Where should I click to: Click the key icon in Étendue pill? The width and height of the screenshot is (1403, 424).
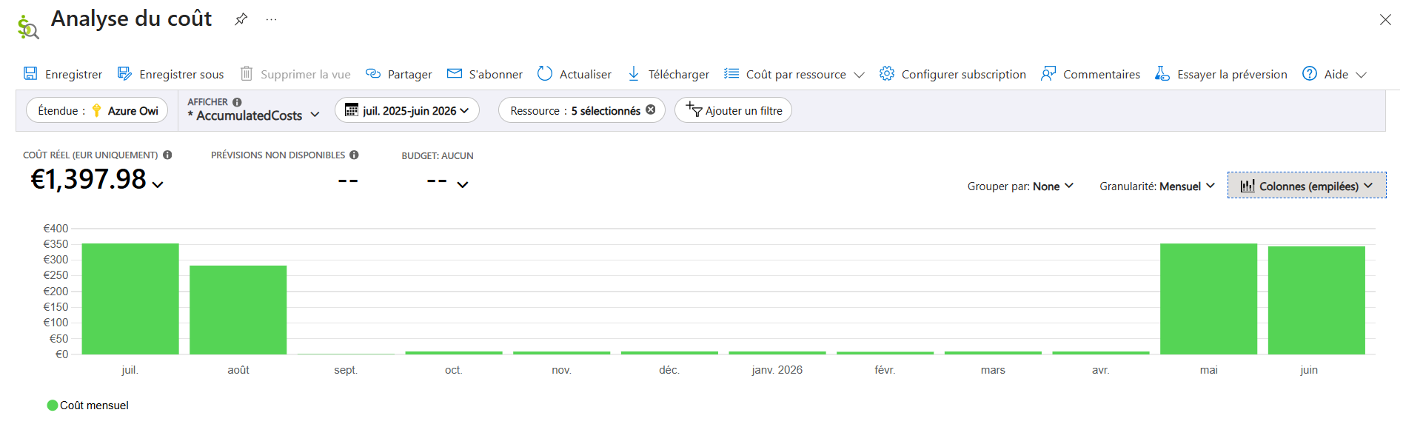(x=96, y=110)
